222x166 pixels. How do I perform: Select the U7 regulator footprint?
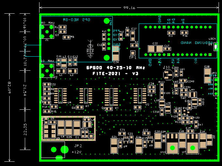click(x=193, y=143)
